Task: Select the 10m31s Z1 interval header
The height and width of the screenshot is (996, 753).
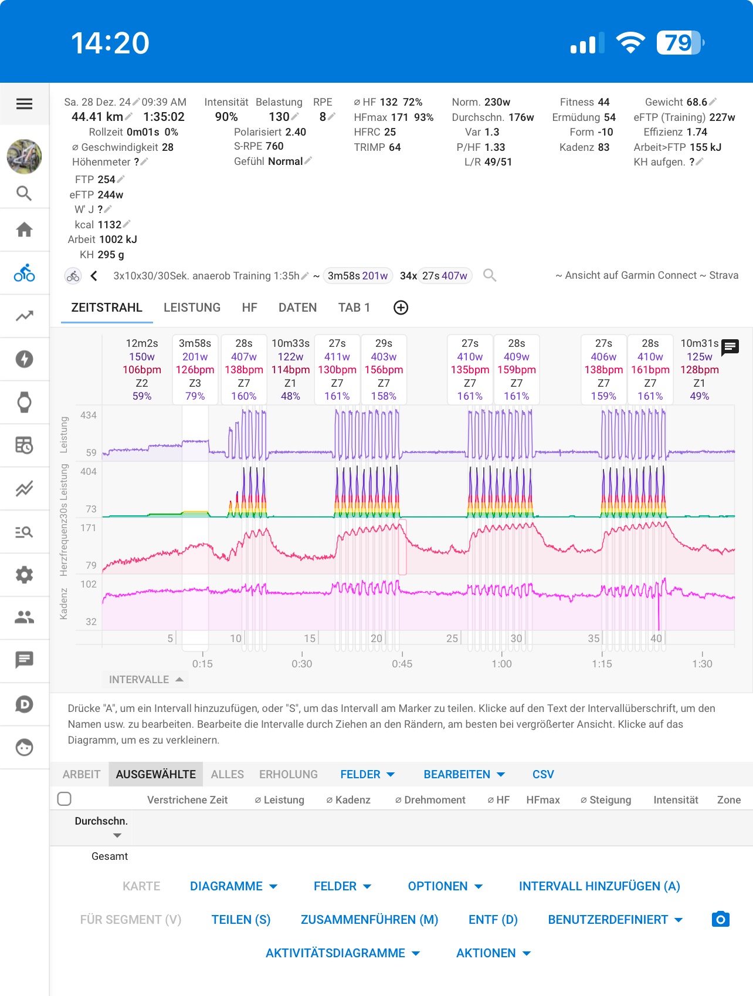Action: click(700, 369)
